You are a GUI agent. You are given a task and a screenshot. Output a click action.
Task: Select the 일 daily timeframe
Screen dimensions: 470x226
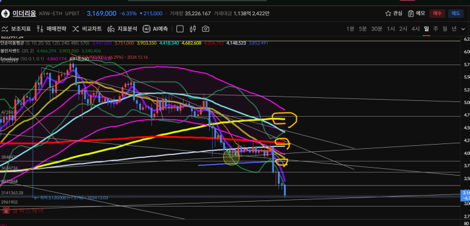tap(426, 29)
